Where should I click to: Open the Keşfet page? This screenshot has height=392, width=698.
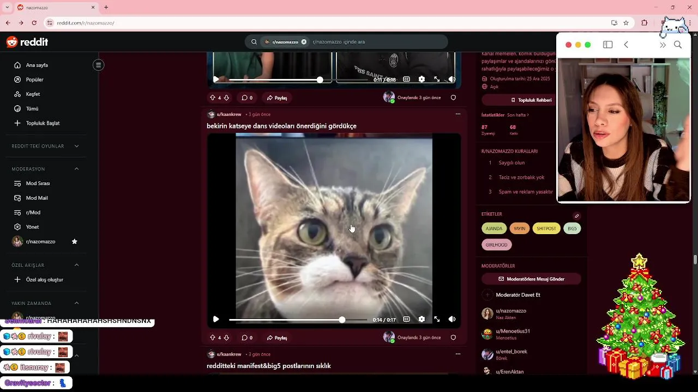pos(33,94)
